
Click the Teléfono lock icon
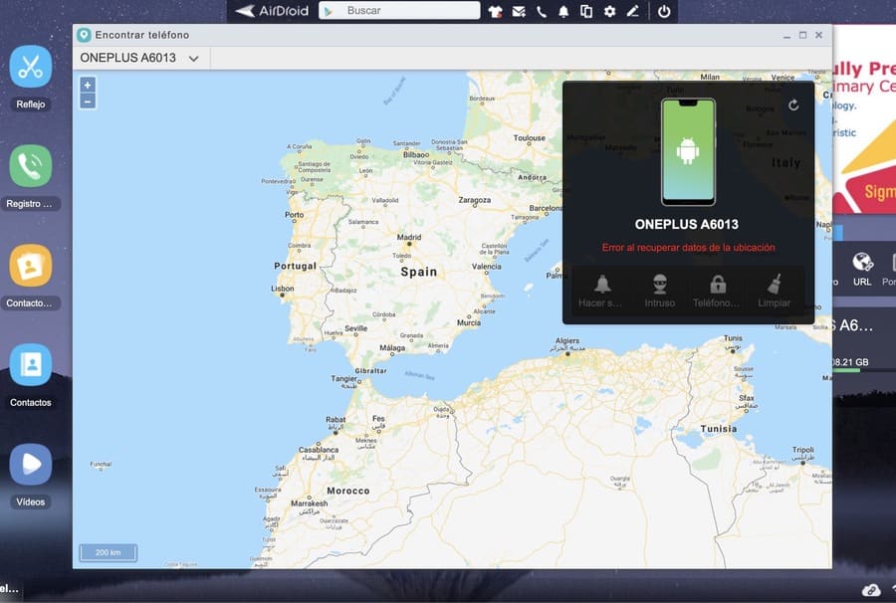click(x=718, y=284)
